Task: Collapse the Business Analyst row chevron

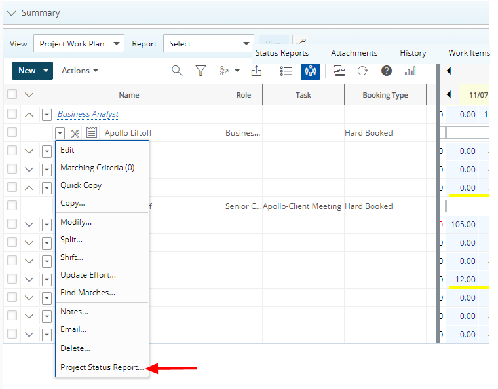Action: click(29, 114)
